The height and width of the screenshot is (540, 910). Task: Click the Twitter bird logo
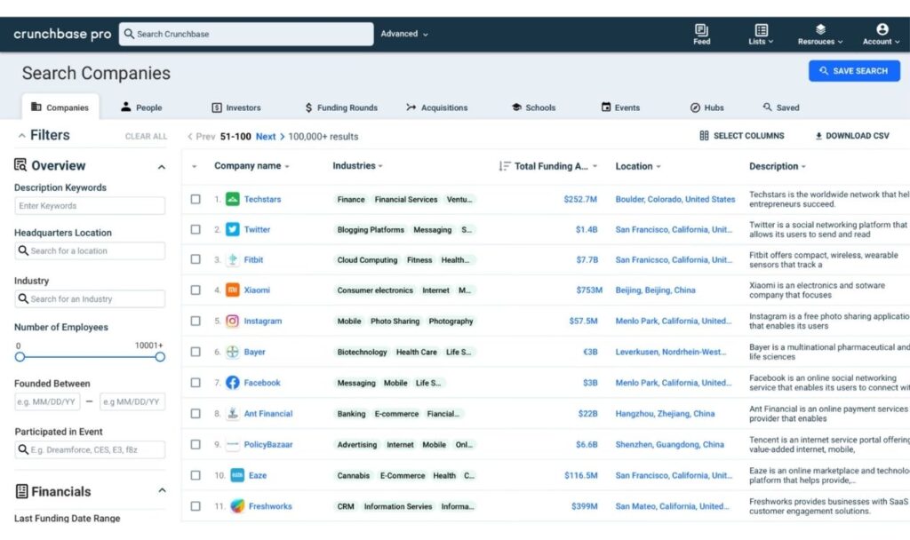(x=232, y=229)
